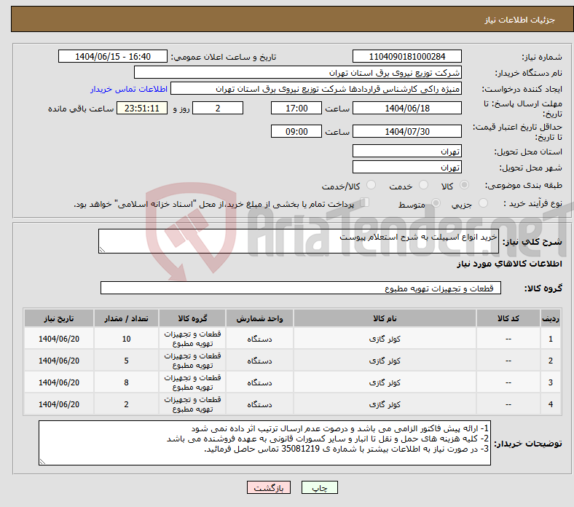The height and width of the screenshot is (507, 574).
Task: Click the چاپ print button
Action: [x=320, y=487]
